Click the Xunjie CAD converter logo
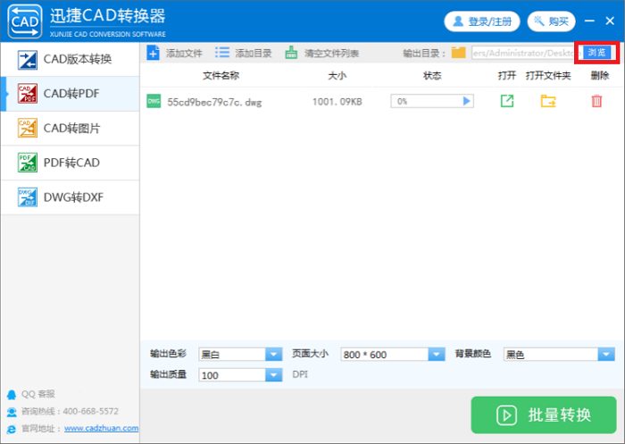Viewport: 625px width, 444px height. [25, 21]
